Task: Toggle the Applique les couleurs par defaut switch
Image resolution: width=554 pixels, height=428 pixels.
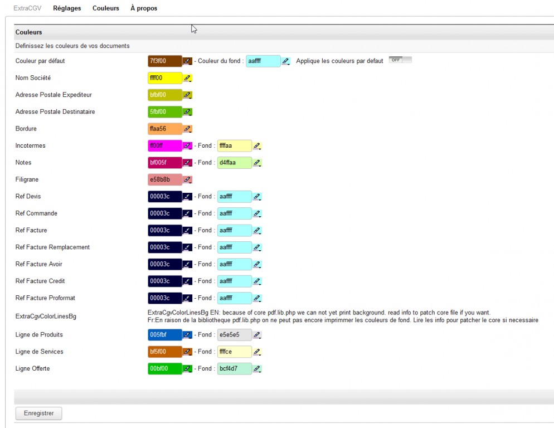Action: click(x=400, y=60)
